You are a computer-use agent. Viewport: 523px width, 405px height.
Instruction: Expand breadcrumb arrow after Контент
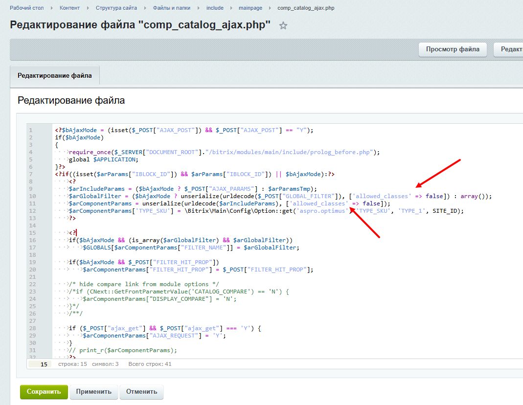tap(87, 8)
